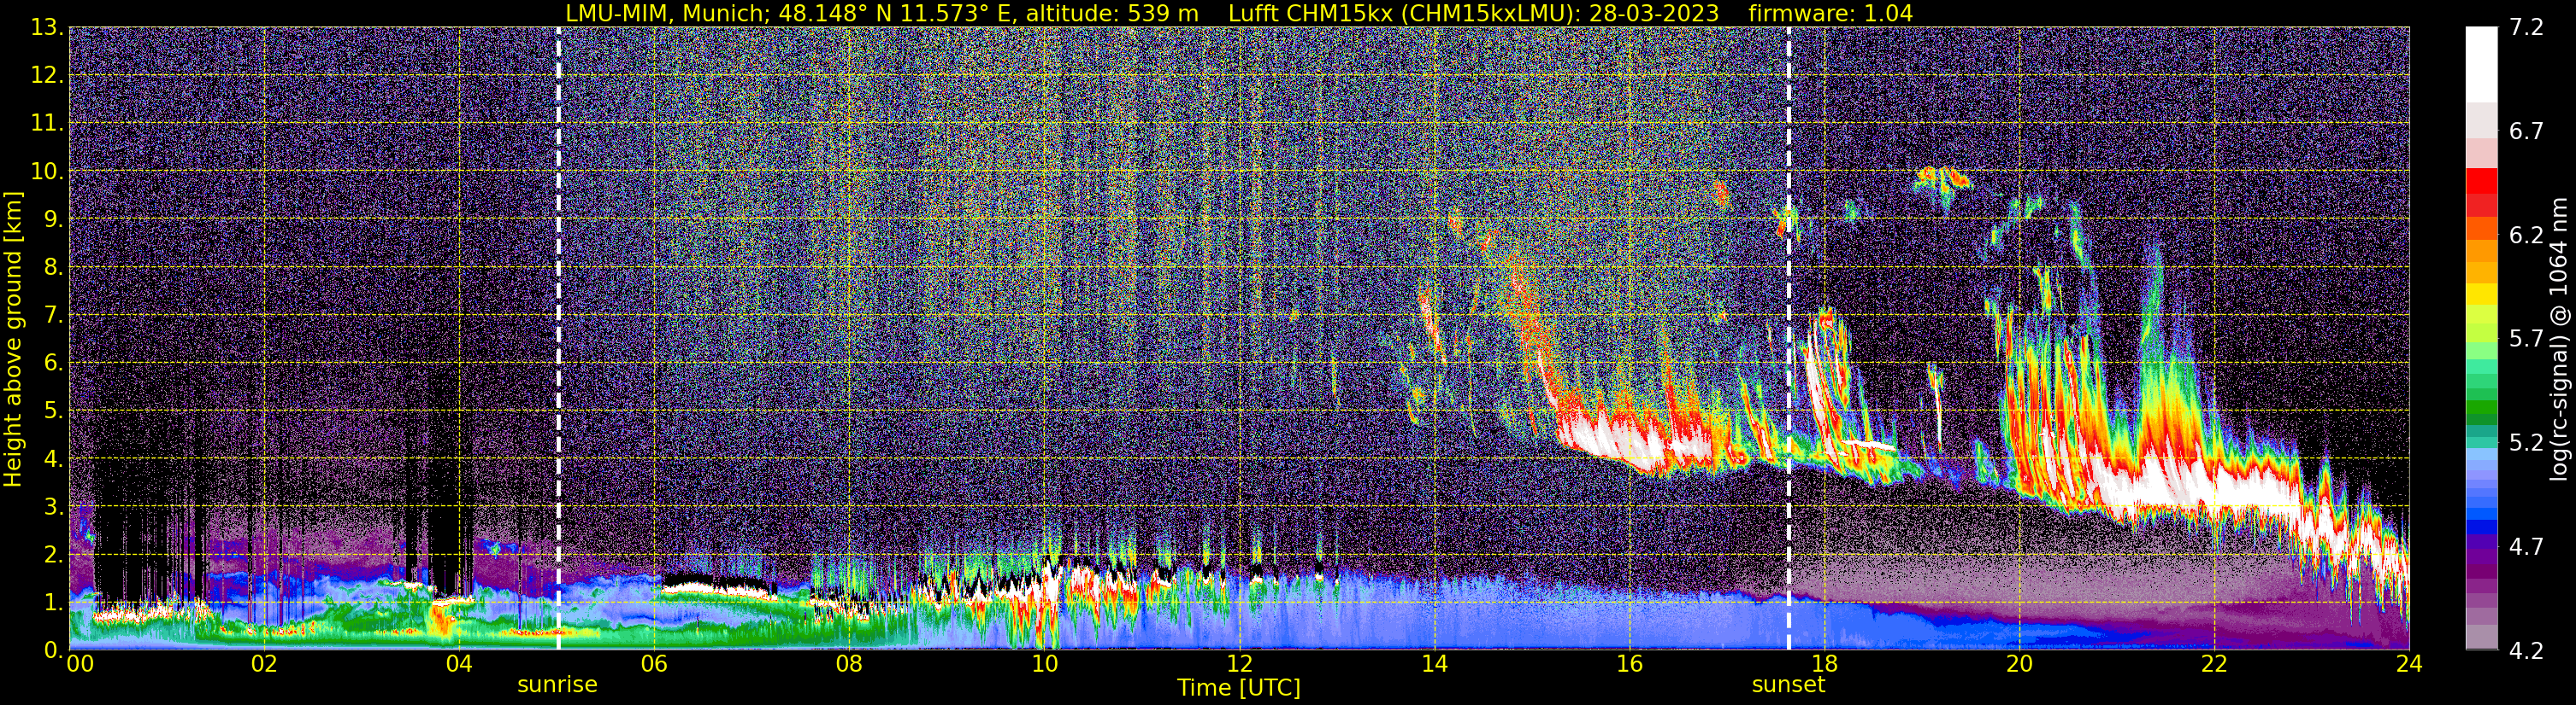Click the 16 tick on the time axis
The image size is (2576, 705).
point(1629,665)
